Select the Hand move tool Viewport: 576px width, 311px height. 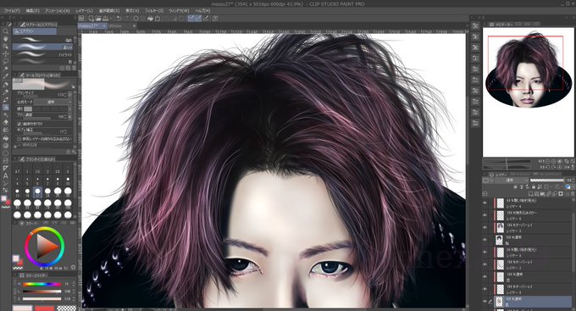[5, 39]
